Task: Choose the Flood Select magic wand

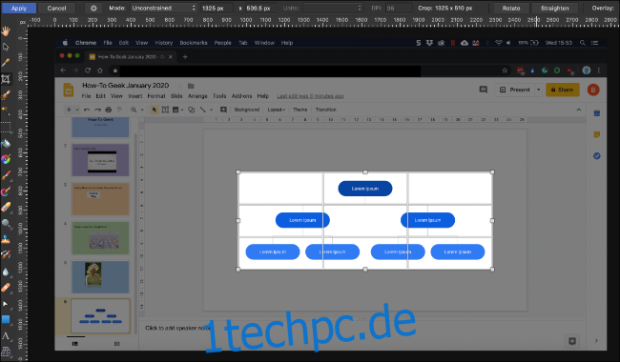Action: pos(6,111)
